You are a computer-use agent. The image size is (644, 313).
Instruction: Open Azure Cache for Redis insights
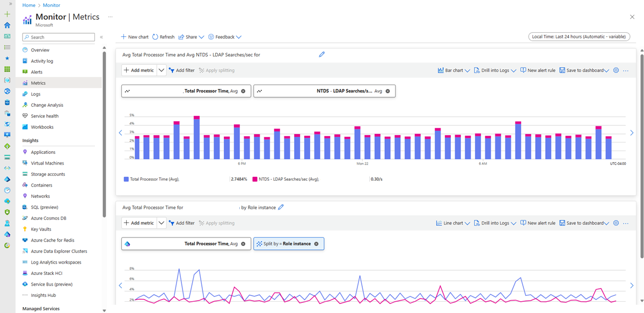point(52,240)
